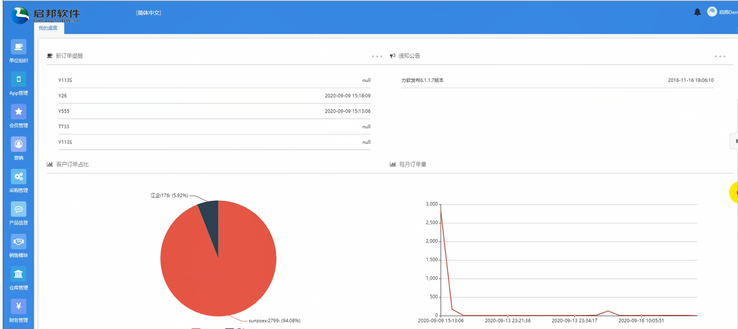Screen dimensions: 738x329
Task: Open the App管理 sidebar icon
Action: point(18,80)
